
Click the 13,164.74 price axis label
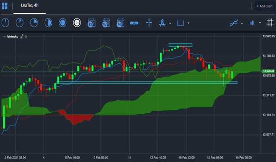click(268, 115)
